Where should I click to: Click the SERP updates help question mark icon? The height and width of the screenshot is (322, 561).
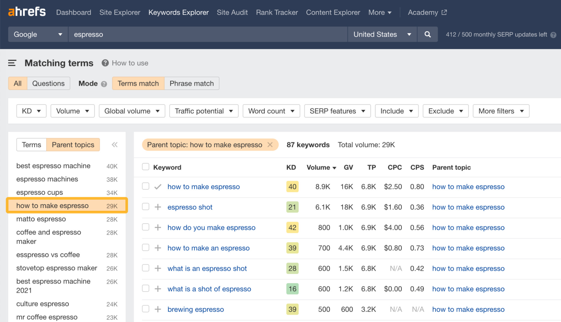pos(553,35)
